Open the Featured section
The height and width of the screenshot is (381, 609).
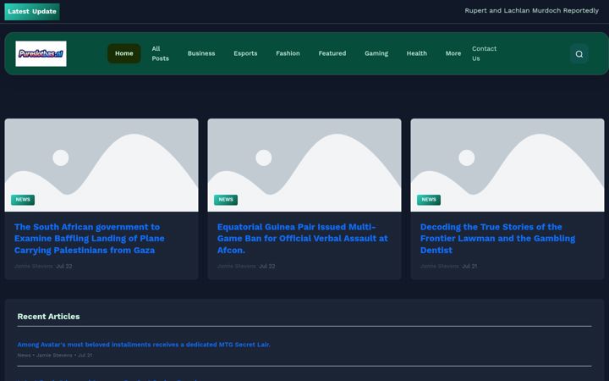point(332,53)
